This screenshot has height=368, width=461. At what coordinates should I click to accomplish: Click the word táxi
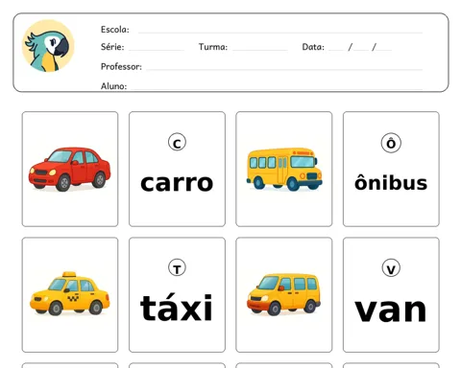click(x=177, y=307)
